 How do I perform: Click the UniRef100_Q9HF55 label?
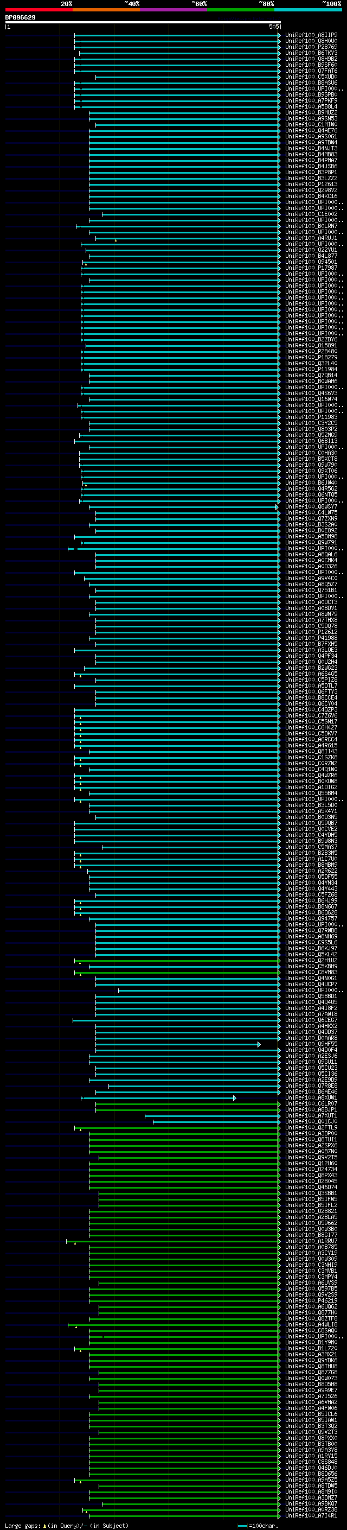pos(311,1044)
